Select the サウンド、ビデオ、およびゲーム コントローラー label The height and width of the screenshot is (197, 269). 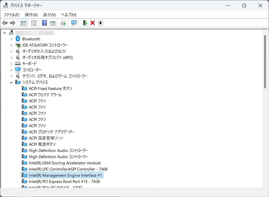click(55, 76)
